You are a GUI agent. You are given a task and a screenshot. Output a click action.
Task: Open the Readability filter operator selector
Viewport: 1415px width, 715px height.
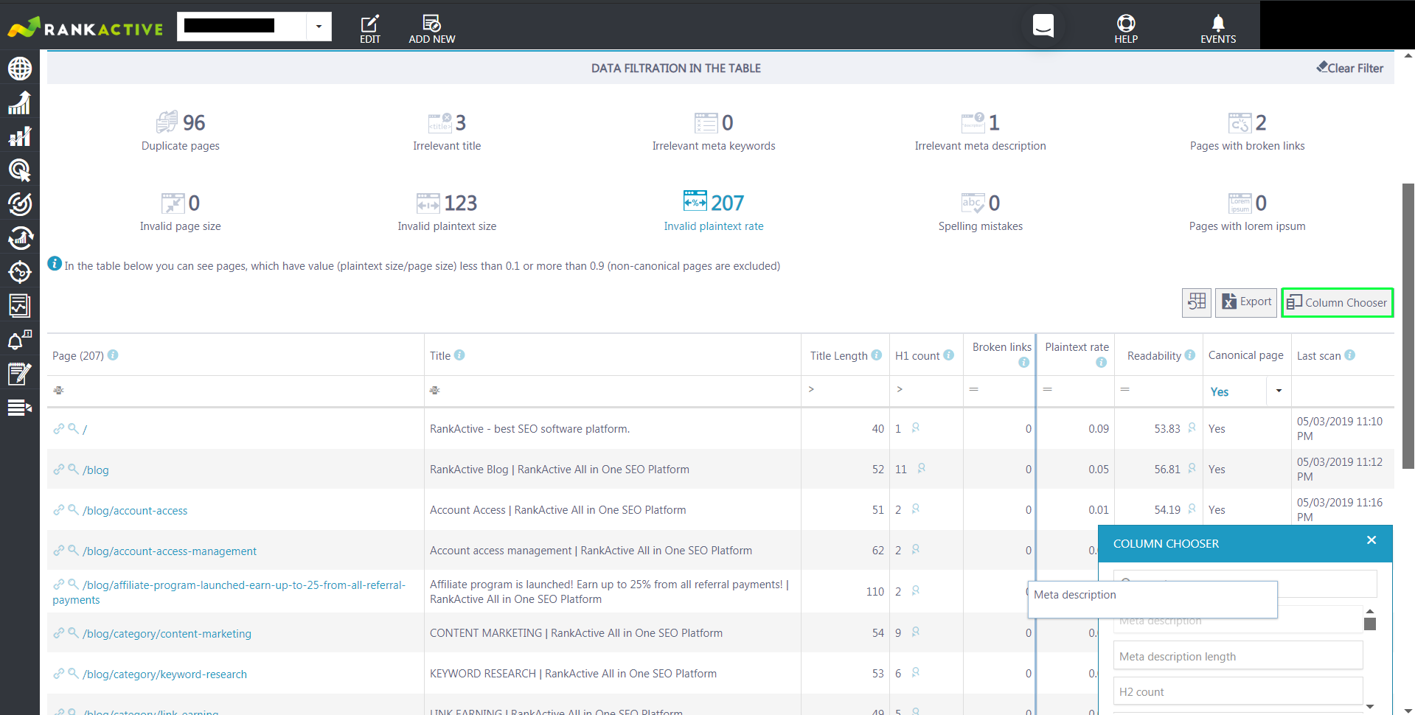click(x=1125, y=388)
